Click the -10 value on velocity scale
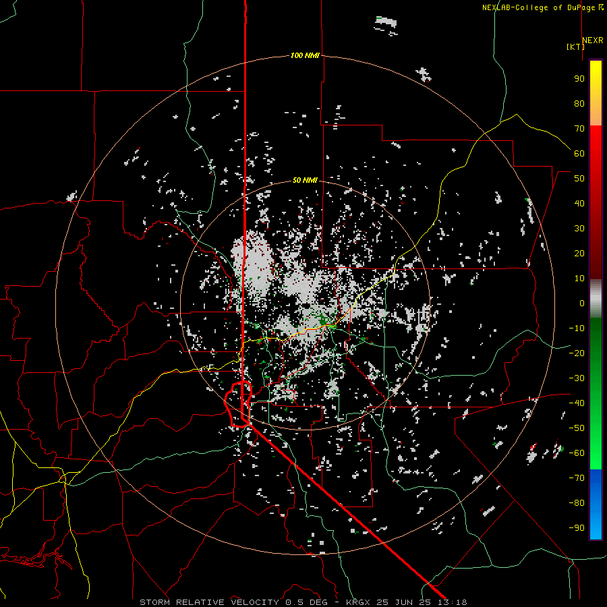Viewport: 607px width, 607px height. point(577,328)
